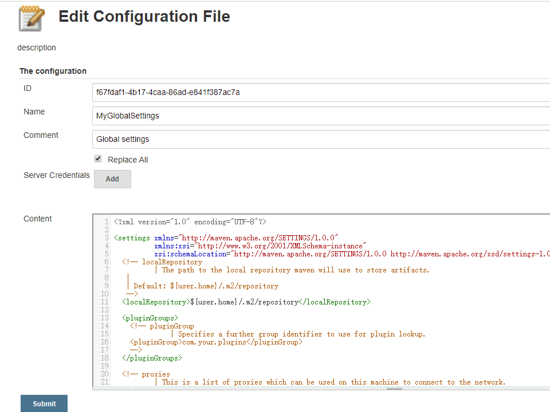Focus the ID input field
550x412 pixels.
tap(321, 92)
